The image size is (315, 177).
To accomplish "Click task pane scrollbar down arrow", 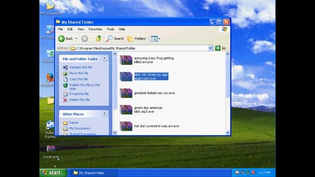I will (115, 132).
